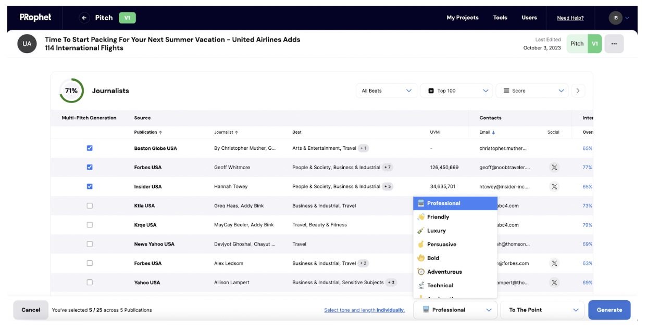This screenshot has height=332, width=647.
Task: Click UVM value 34,635,701
Action: (x=443, y=186)
